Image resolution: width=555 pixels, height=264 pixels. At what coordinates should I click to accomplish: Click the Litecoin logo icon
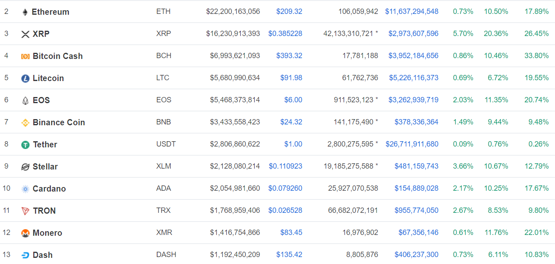(25, 78)
